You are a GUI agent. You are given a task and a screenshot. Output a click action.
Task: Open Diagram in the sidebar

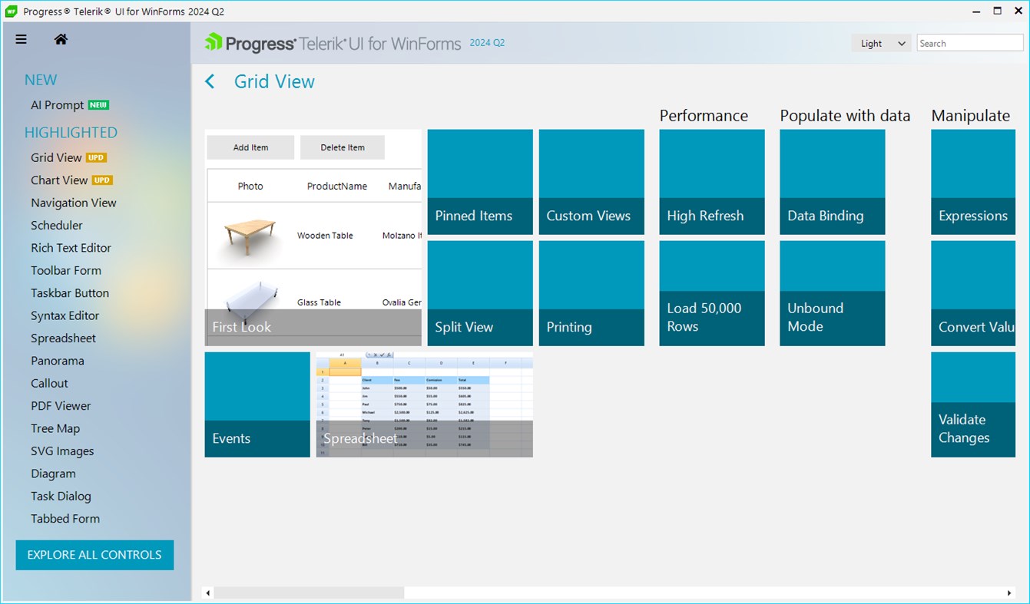pyautogui.click(x=53, y=474)
